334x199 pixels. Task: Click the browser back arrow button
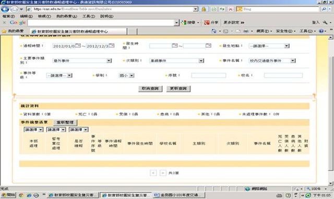(x=5, y=9)
